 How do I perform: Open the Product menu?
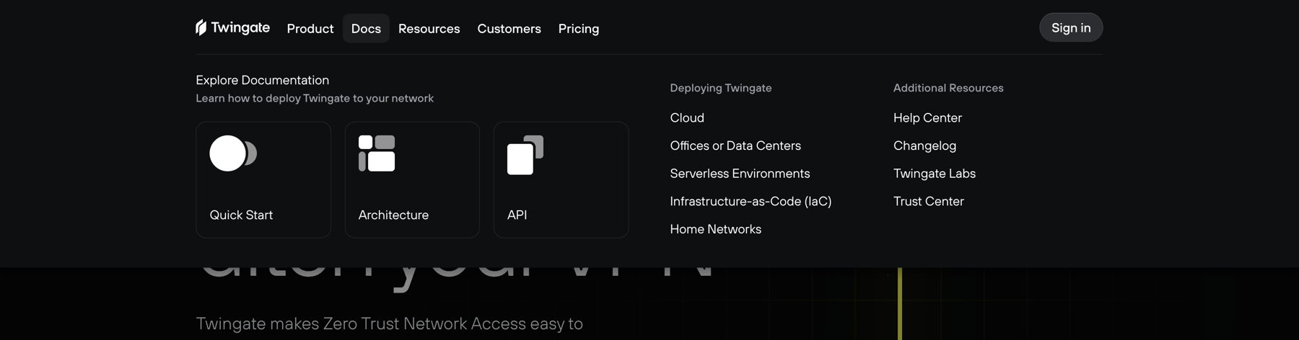[x=310, y=28]
